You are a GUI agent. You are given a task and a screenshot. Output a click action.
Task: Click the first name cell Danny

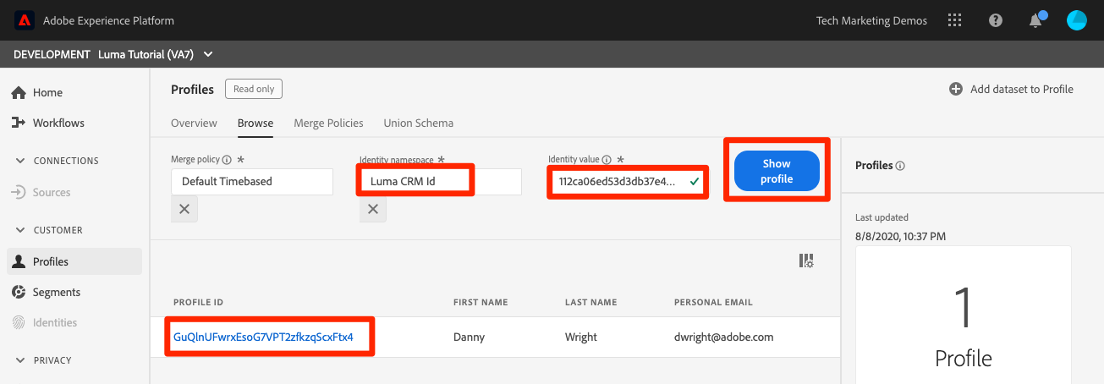pyautogui.click(x=470, y=337)
